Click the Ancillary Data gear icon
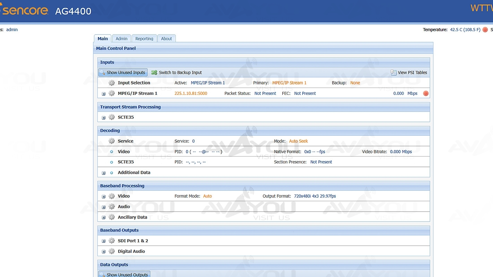 click(x=112, y=217)
